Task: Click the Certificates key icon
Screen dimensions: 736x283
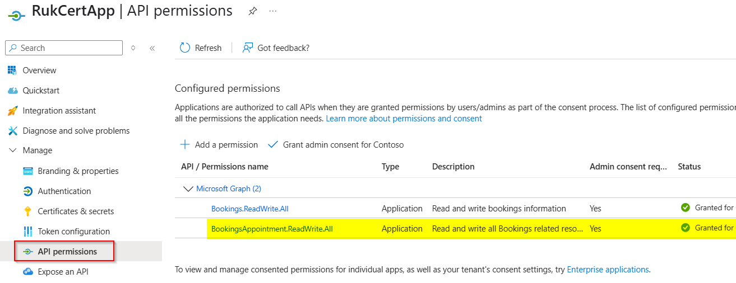Action: (x=27, y=211)
